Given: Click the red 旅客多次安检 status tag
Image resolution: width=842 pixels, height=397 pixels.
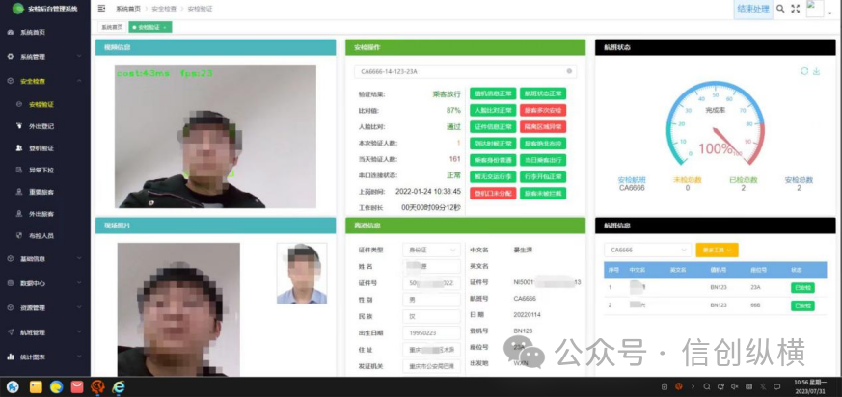Looking at the screenshot, I should point(543,111).
